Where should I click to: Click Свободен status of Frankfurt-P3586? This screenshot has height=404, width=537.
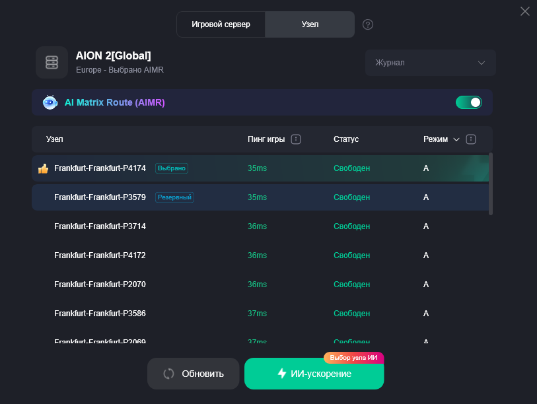click(x=351, y=314)
